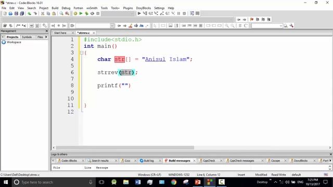333x187 pixels.
Task: Copy the selected text
Action: (x=48, y=14)
